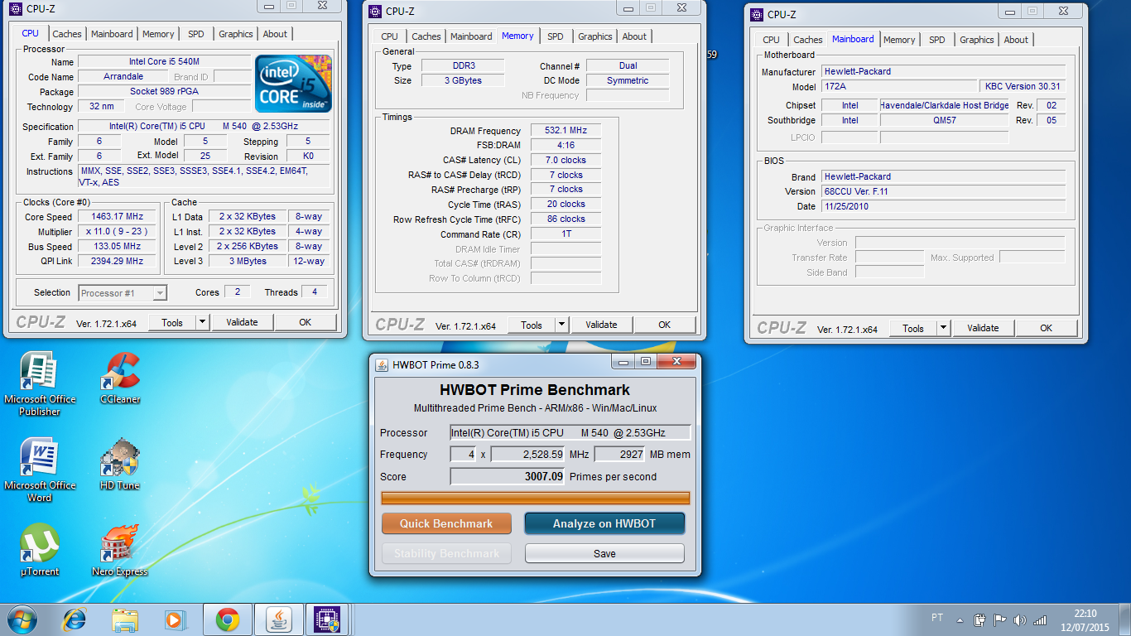
Task: Click the Southbridge model QM57
Action: [x=945, y=120]
